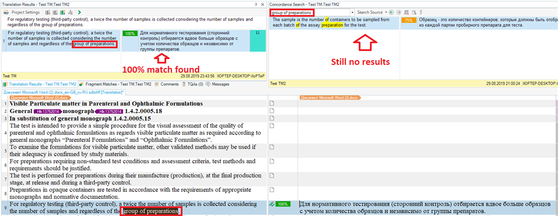
Task: Click the insert-into-document icon in Concordance toolbar
Action: pyautogui.click(x=413, y=12)
